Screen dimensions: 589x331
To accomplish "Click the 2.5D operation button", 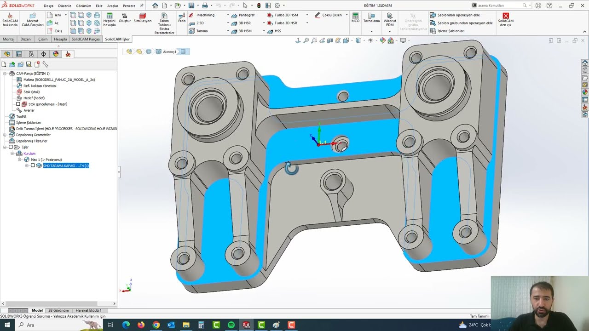I will click(x=196, y=23).
